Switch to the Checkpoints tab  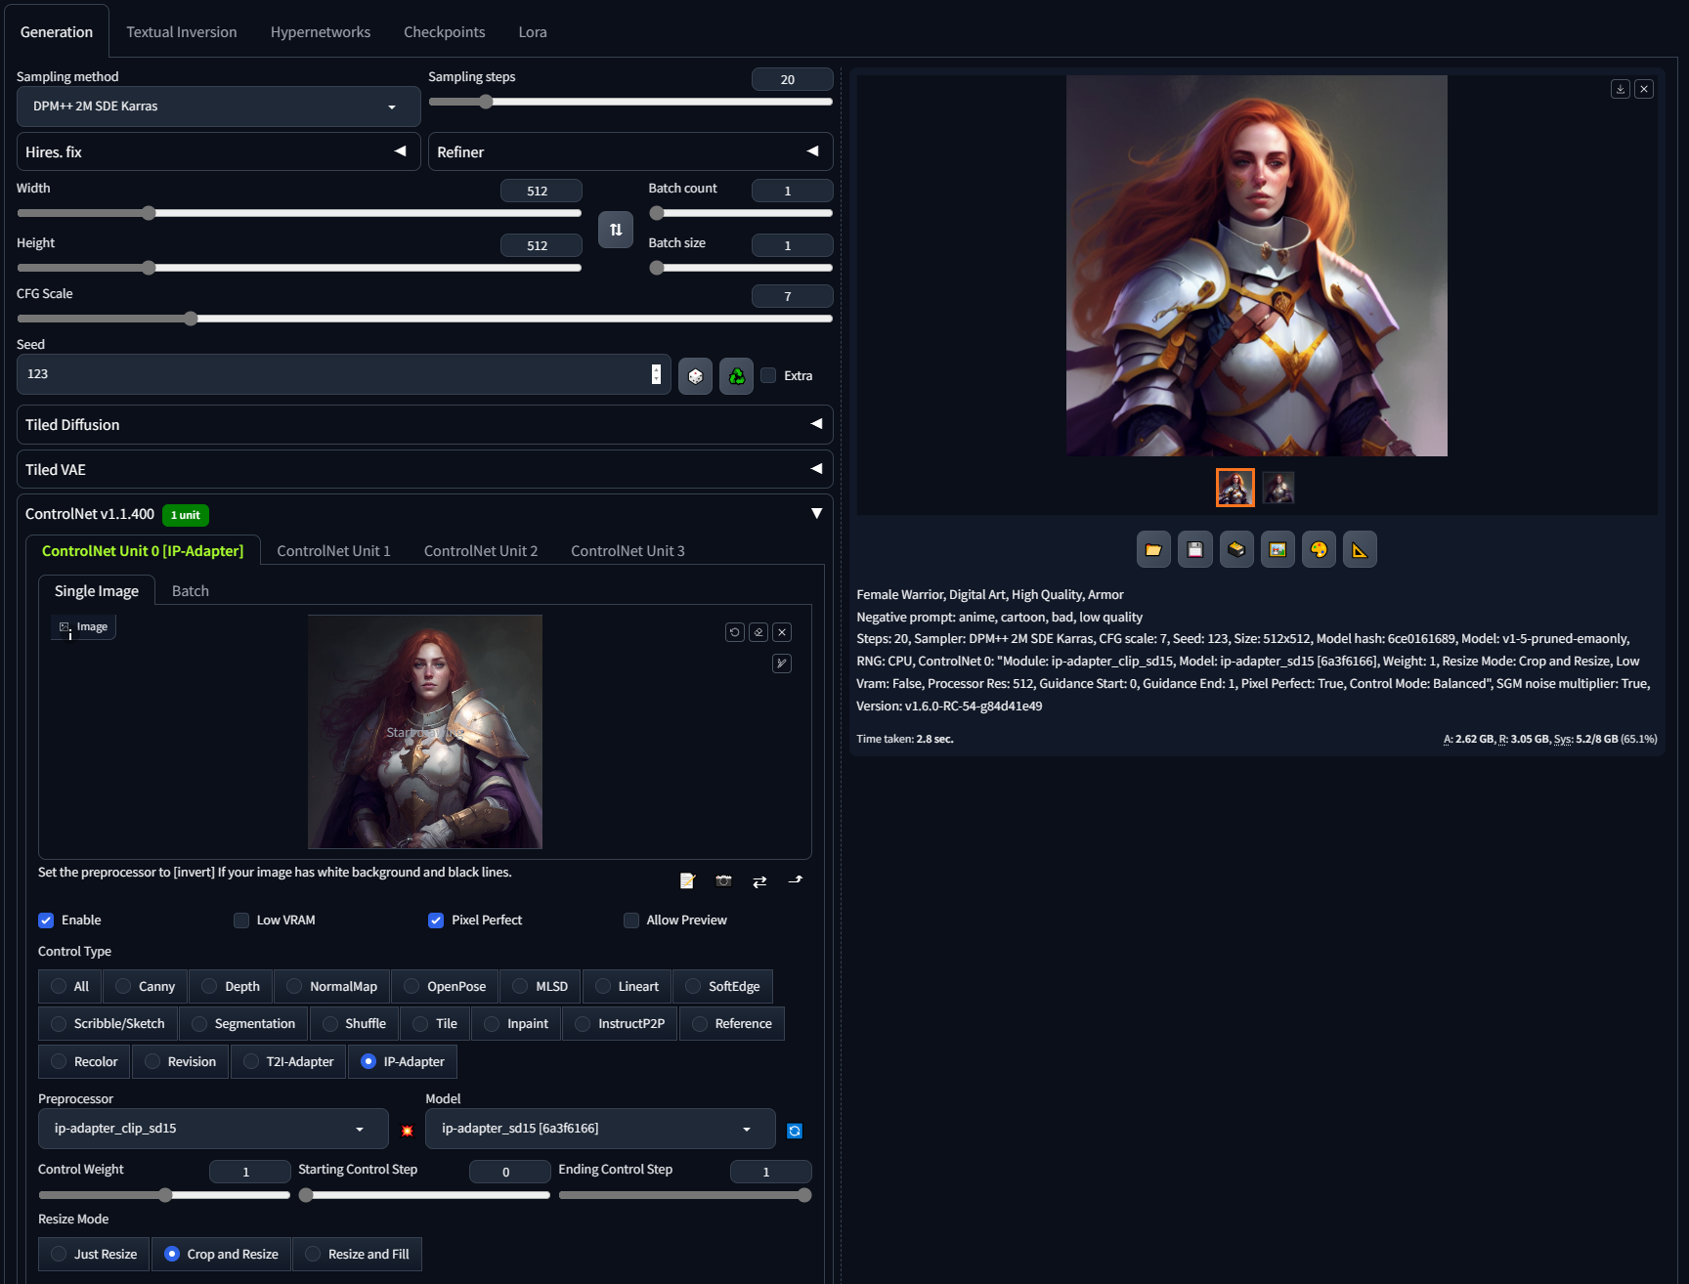coord(444,31)
